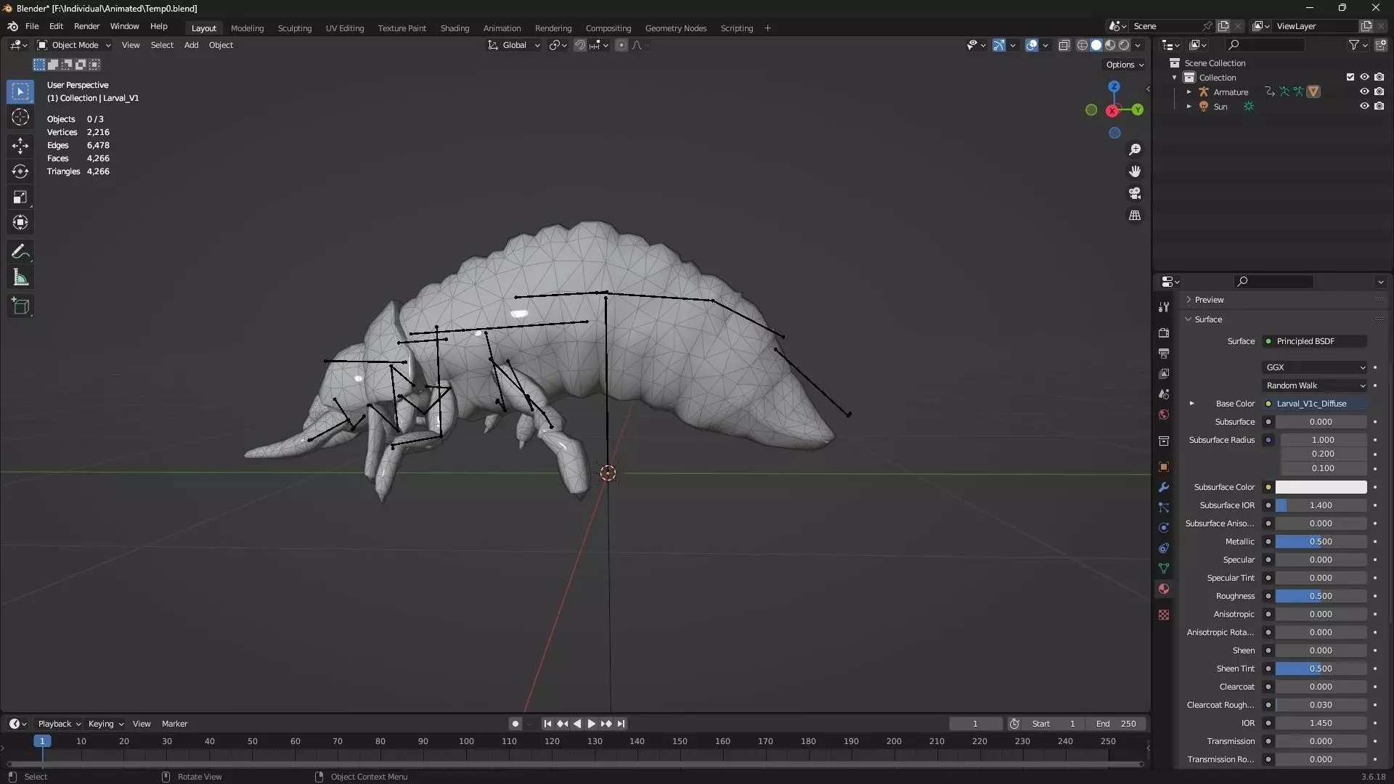1394x784 pixels.
Task: Choose the Select Box tool
Action: click(20, 92)
